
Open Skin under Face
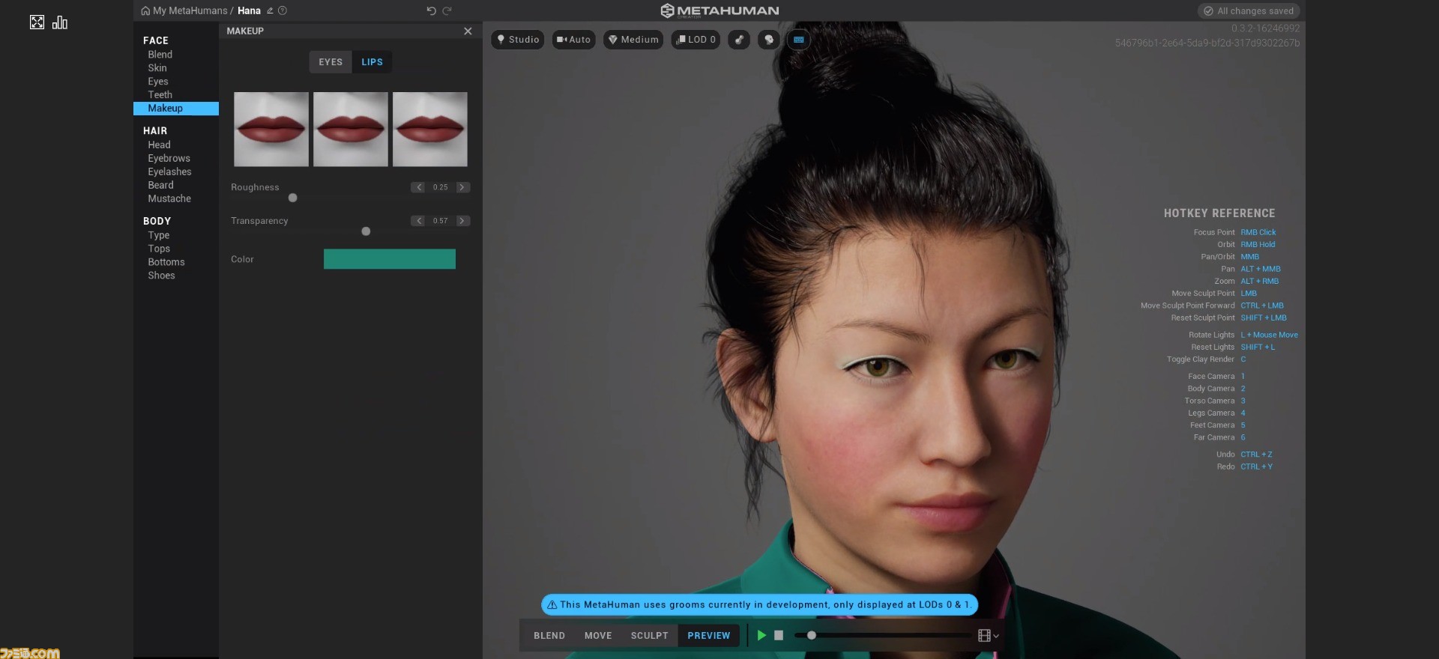coord(157,68)
